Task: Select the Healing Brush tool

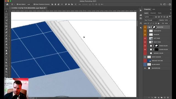Action: point(6,32)
